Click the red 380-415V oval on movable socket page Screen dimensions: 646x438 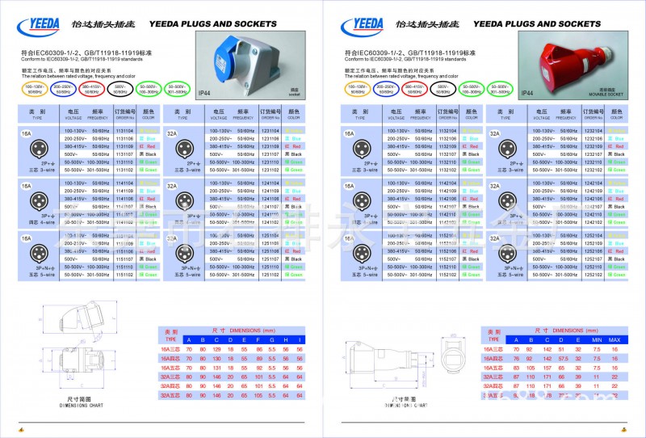tap(414, 89)
